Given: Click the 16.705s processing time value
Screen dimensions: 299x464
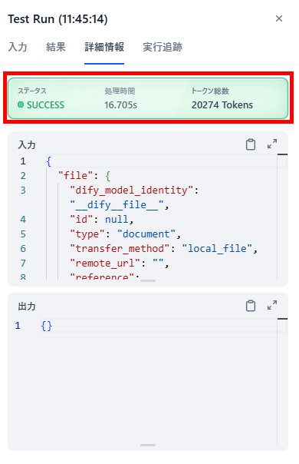Looking at the screenshot, I should [120, 105].
